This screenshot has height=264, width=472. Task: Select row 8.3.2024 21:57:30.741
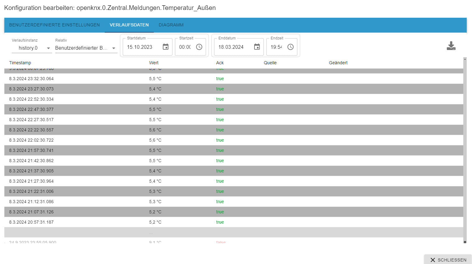234,150
